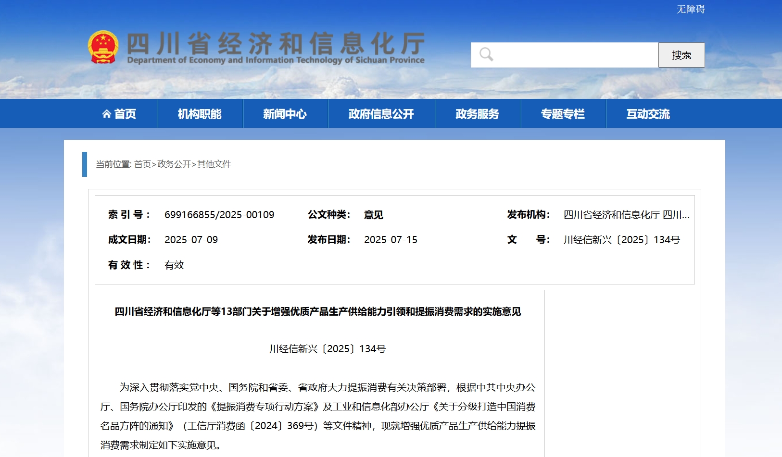
Task: Select 其他文件 in the breadcrumb
Action: coord(213,164)
